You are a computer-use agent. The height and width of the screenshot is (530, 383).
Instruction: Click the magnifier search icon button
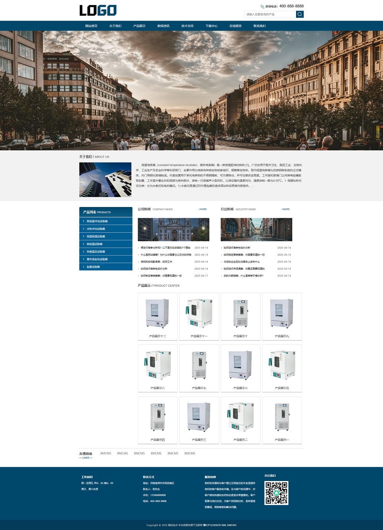pyautogui.click(x=300, y=14)
